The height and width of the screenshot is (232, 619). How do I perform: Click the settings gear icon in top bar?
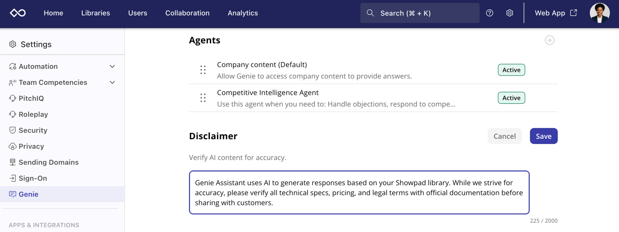coord(509,13)
